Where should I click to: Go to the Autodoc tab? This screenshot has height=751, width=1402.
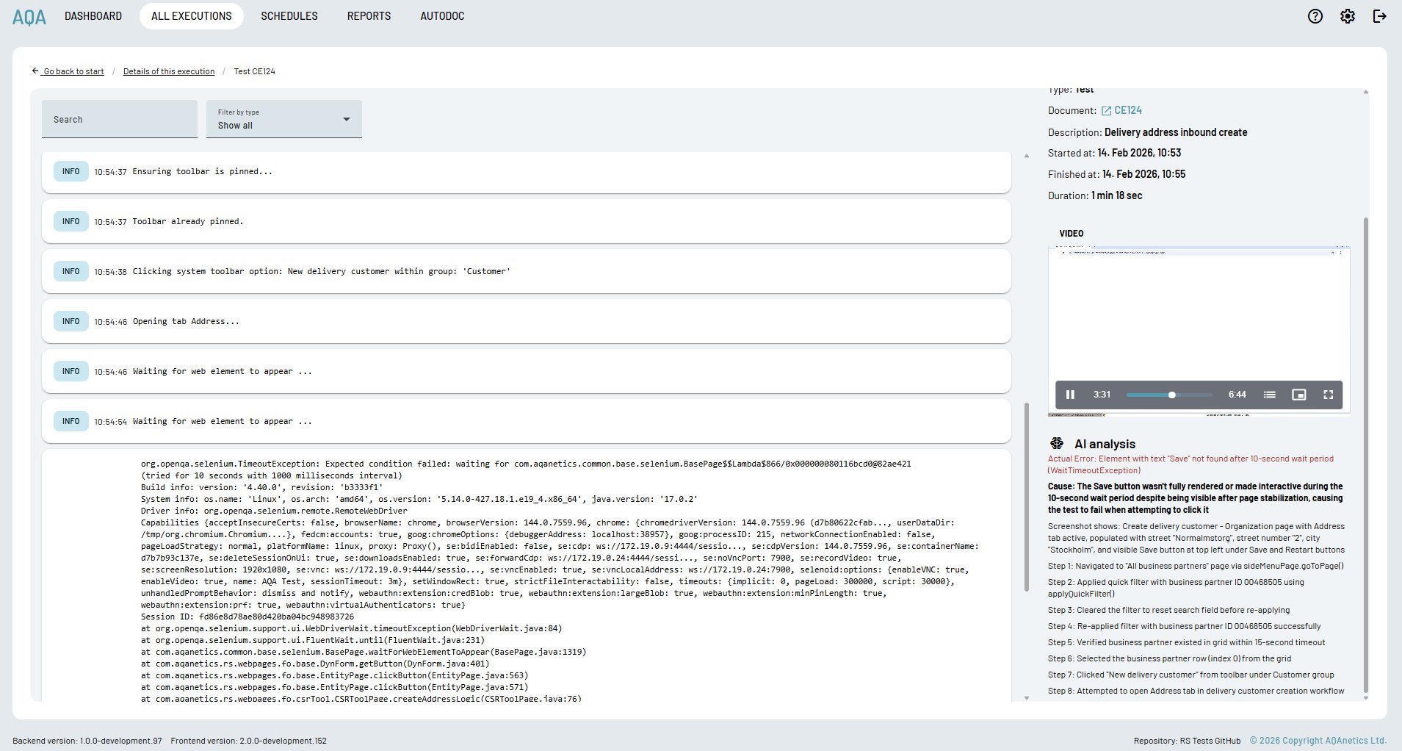tap(442, 16)
